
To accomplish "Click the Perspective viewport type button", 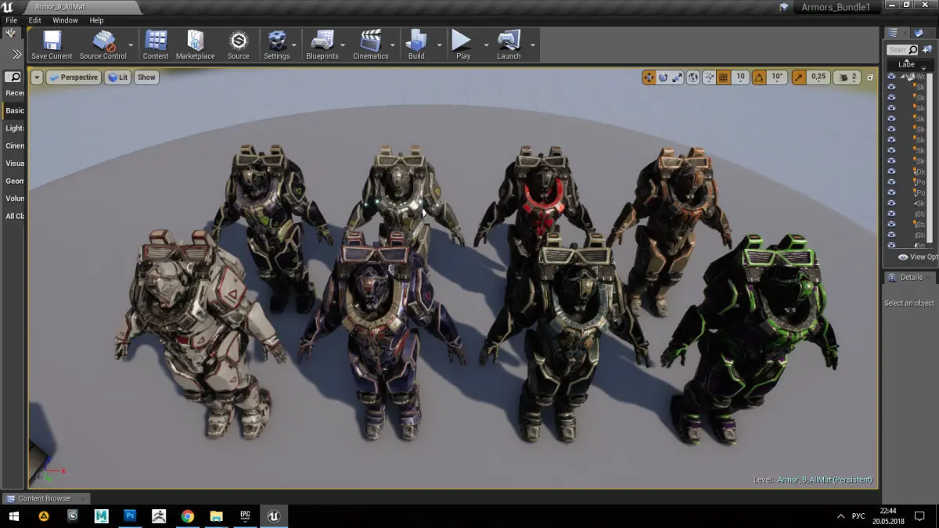I will 74,77.
